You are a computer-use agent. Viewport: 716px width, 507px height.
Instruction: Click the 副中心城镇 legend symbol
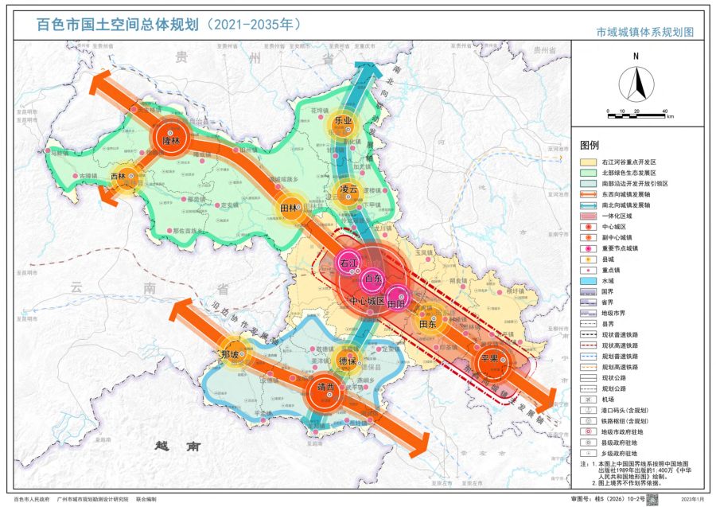tap(588, 237)
